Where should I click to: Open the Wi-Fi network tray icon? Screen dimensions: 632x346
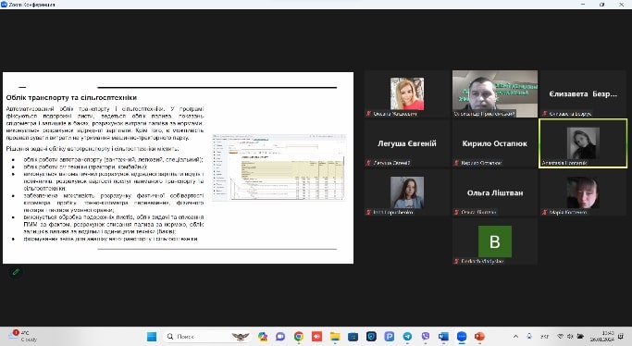(560, 337)
